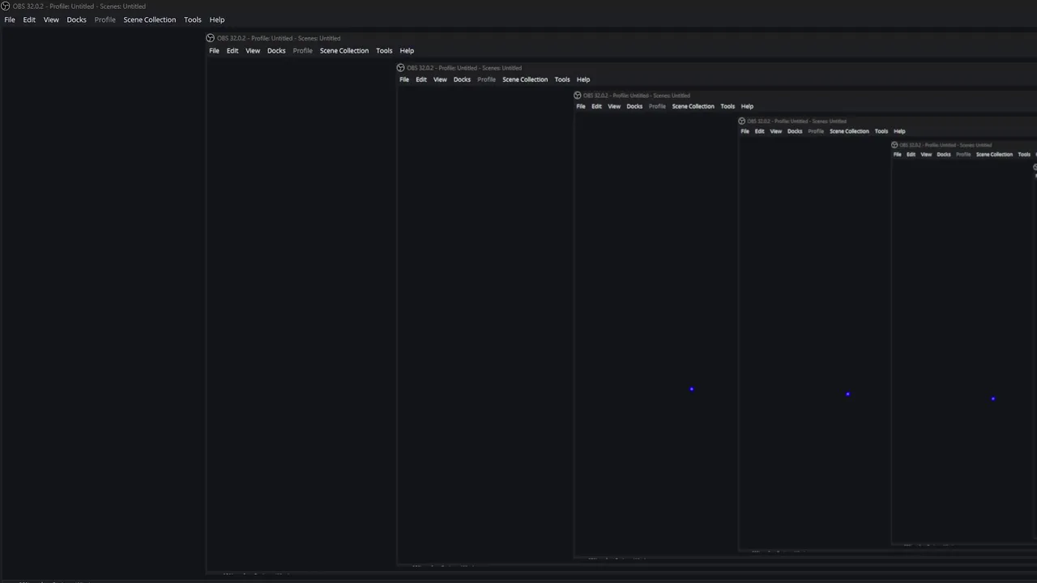
Task: Click Help in the largest nested preview window
Action: (407, 50)
